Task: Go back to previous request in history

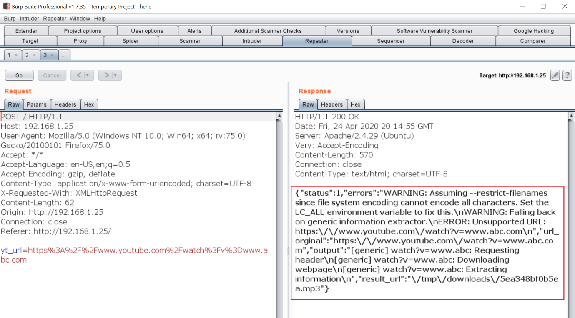Action: 79,75
